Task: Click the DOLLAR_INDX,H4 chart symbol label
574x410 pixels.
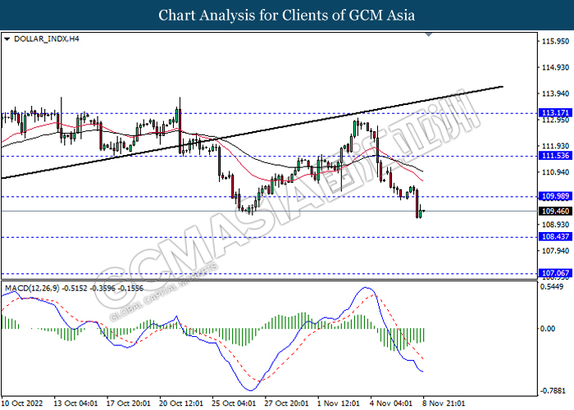Action: point(46,39)
